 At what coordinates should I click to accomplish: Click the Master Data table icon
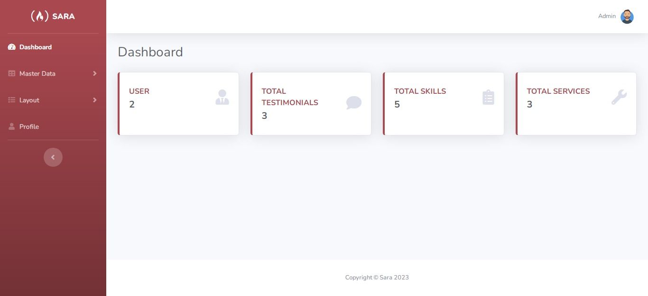click(12, 73)
